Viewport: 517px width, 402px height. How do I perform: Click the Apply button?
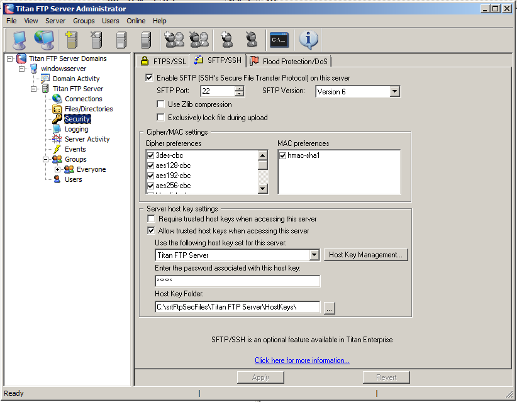(x=260, y=377)
